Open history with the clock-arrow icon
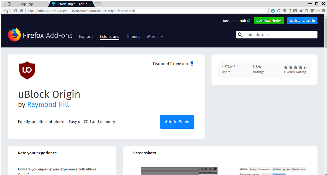 pos(307,11)
